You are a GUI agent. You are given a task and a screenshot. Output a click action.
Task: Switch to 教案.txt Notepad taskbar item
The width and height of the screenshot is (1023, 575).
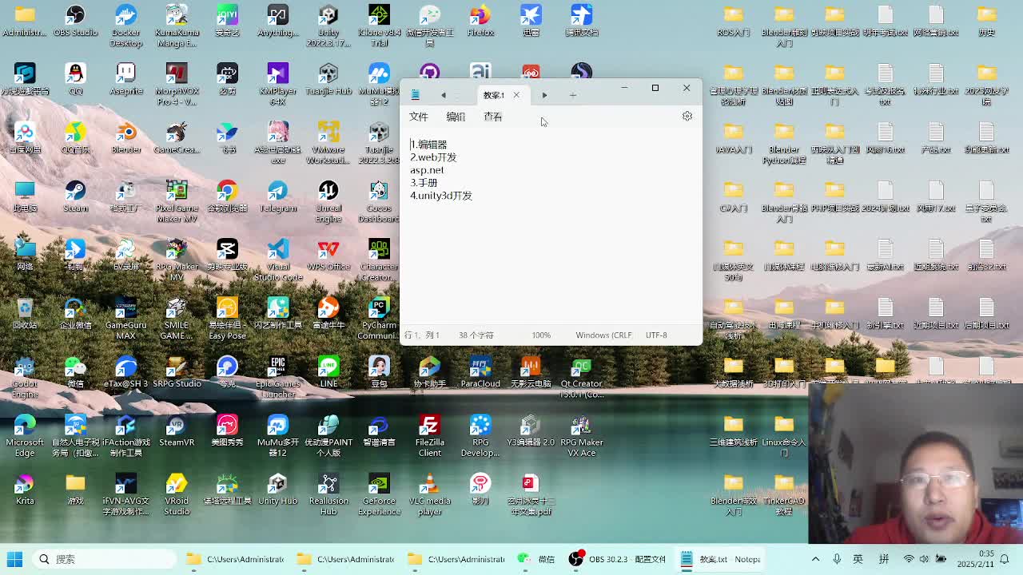click(722, 559)
